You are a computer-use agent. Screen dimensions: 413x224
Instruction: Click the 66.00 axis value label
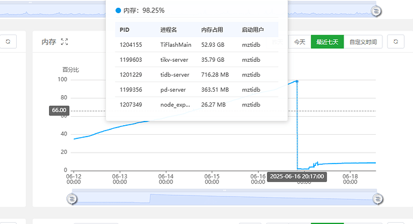tap(59, 110)
